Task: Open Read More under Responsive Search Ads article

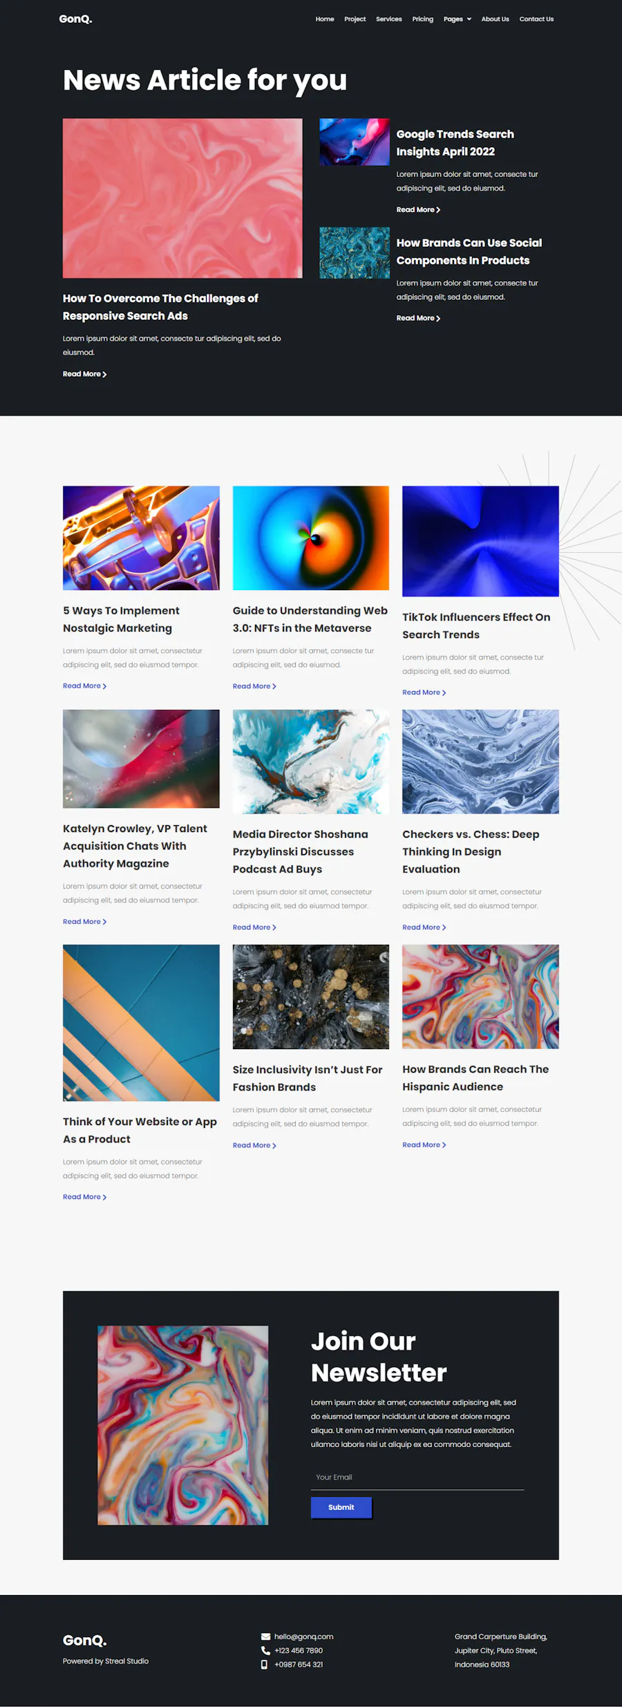Action: click(x=84, y=374)
